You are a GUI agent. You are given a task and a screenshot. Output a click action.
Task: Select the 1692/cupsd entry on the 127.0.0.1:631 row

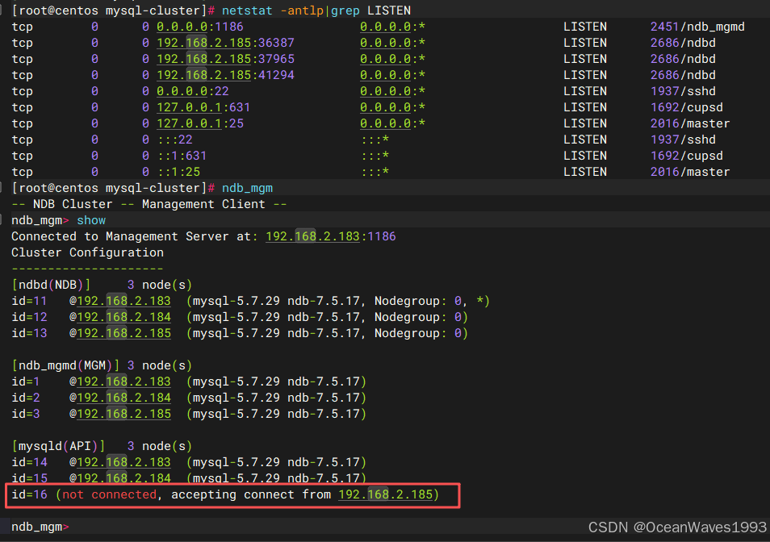pyautogui.click(x=687, y=107)
